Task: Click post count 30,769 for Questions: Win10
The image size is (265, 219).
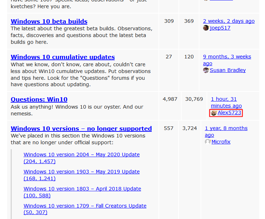Action: (194, 99)
